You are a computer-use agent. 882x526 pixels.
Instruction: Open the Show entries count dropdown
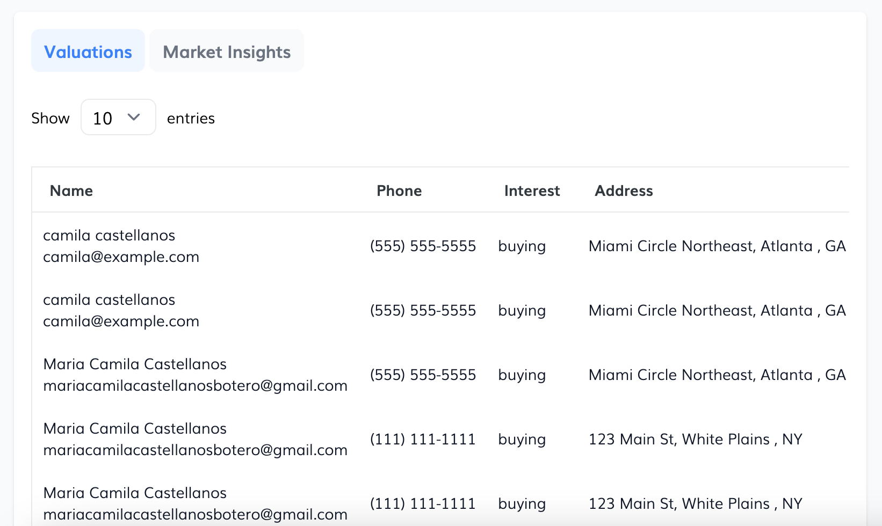click(118, 118)
